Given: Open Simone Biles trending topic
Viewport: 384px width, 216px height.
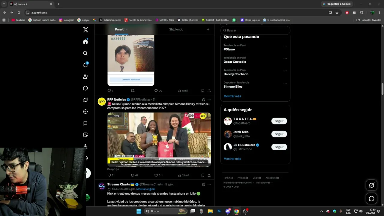Looking at the screenshot, I should (x=233, y=87).
